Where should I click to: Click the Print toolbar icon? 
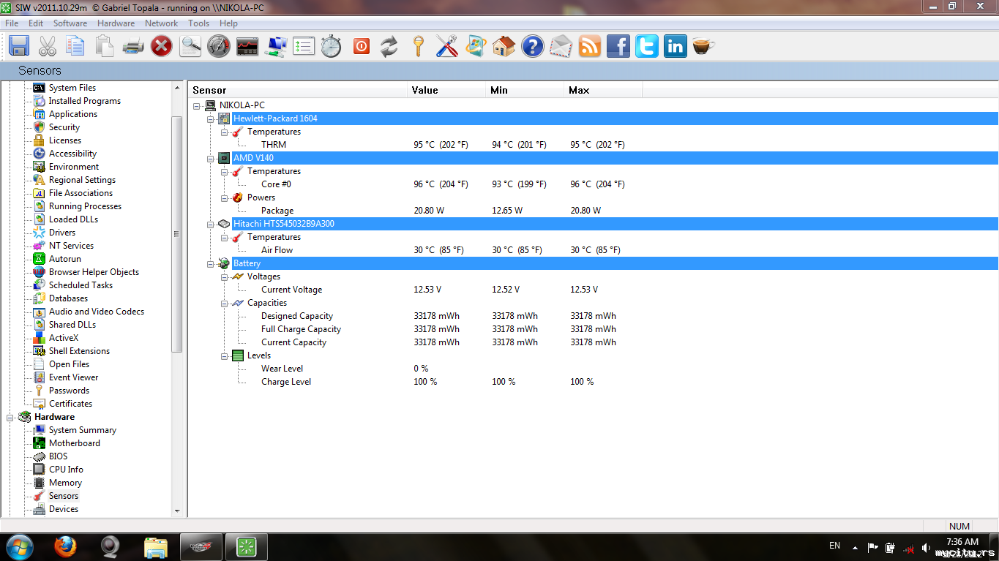tap(133, 46)
